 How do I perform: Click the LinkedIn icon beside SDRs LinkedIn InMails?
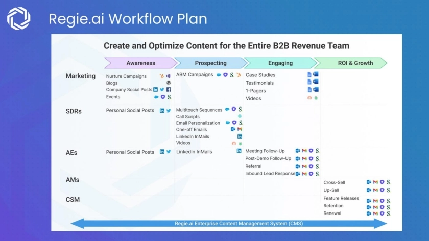[240, 136]
